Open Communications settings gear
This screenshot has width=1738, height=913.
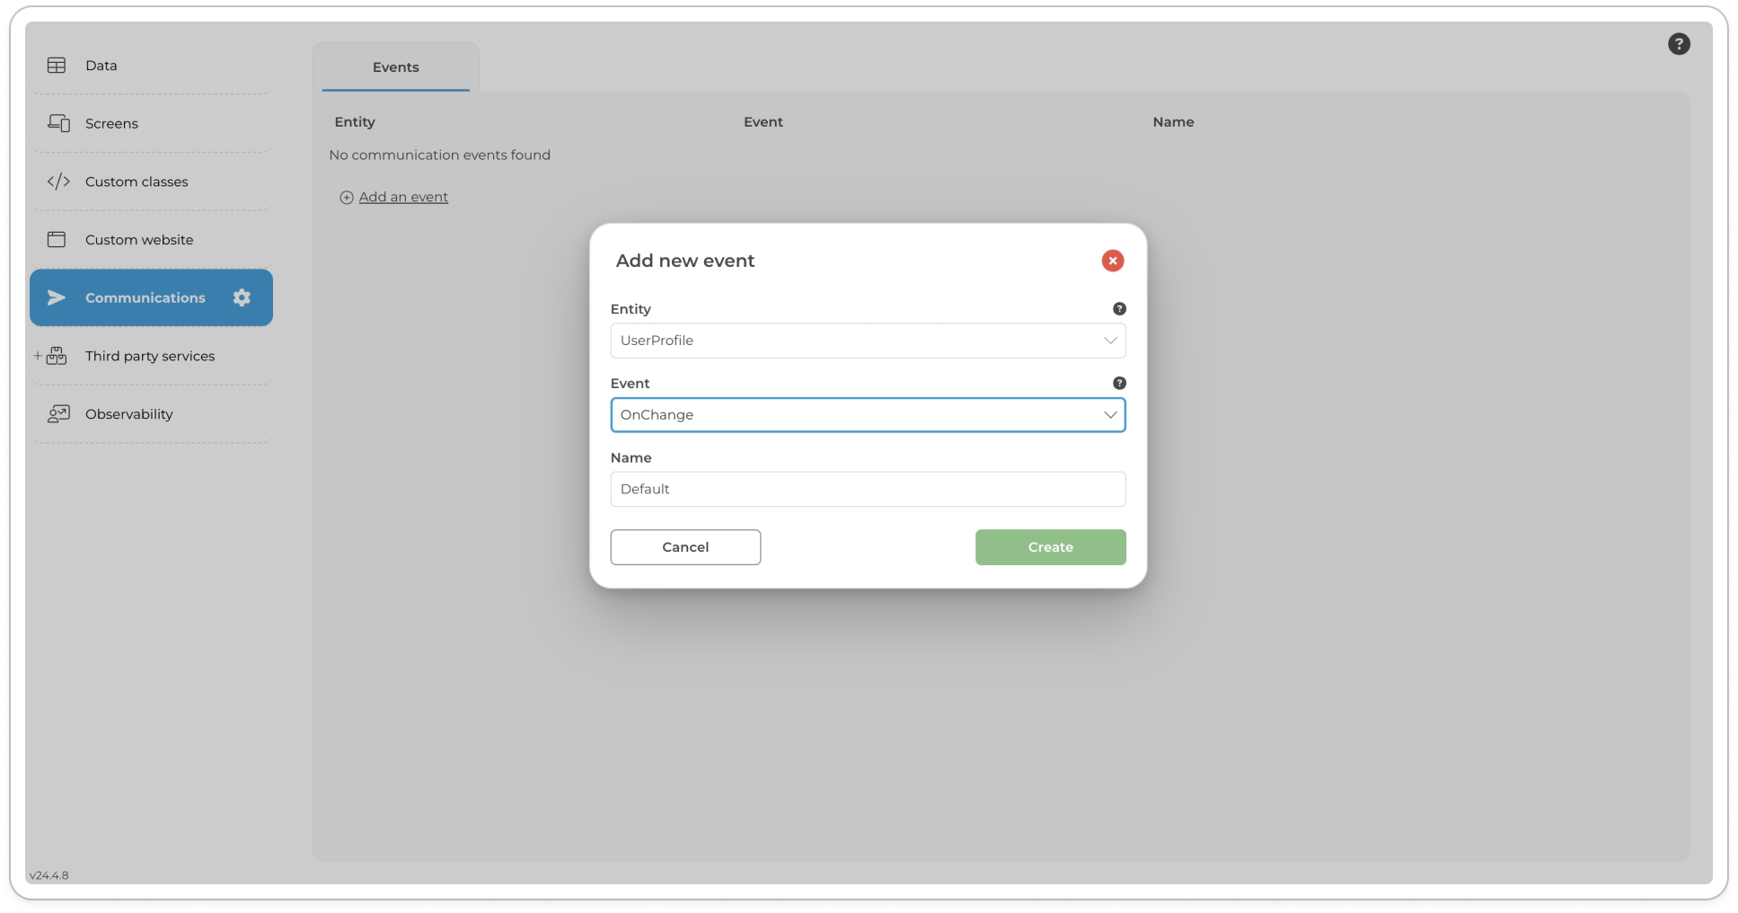coord(242,297)
